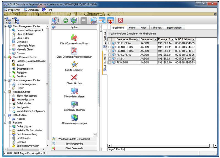Click the Aktualisierung erzwingen icon

click(x=74, y=117)
